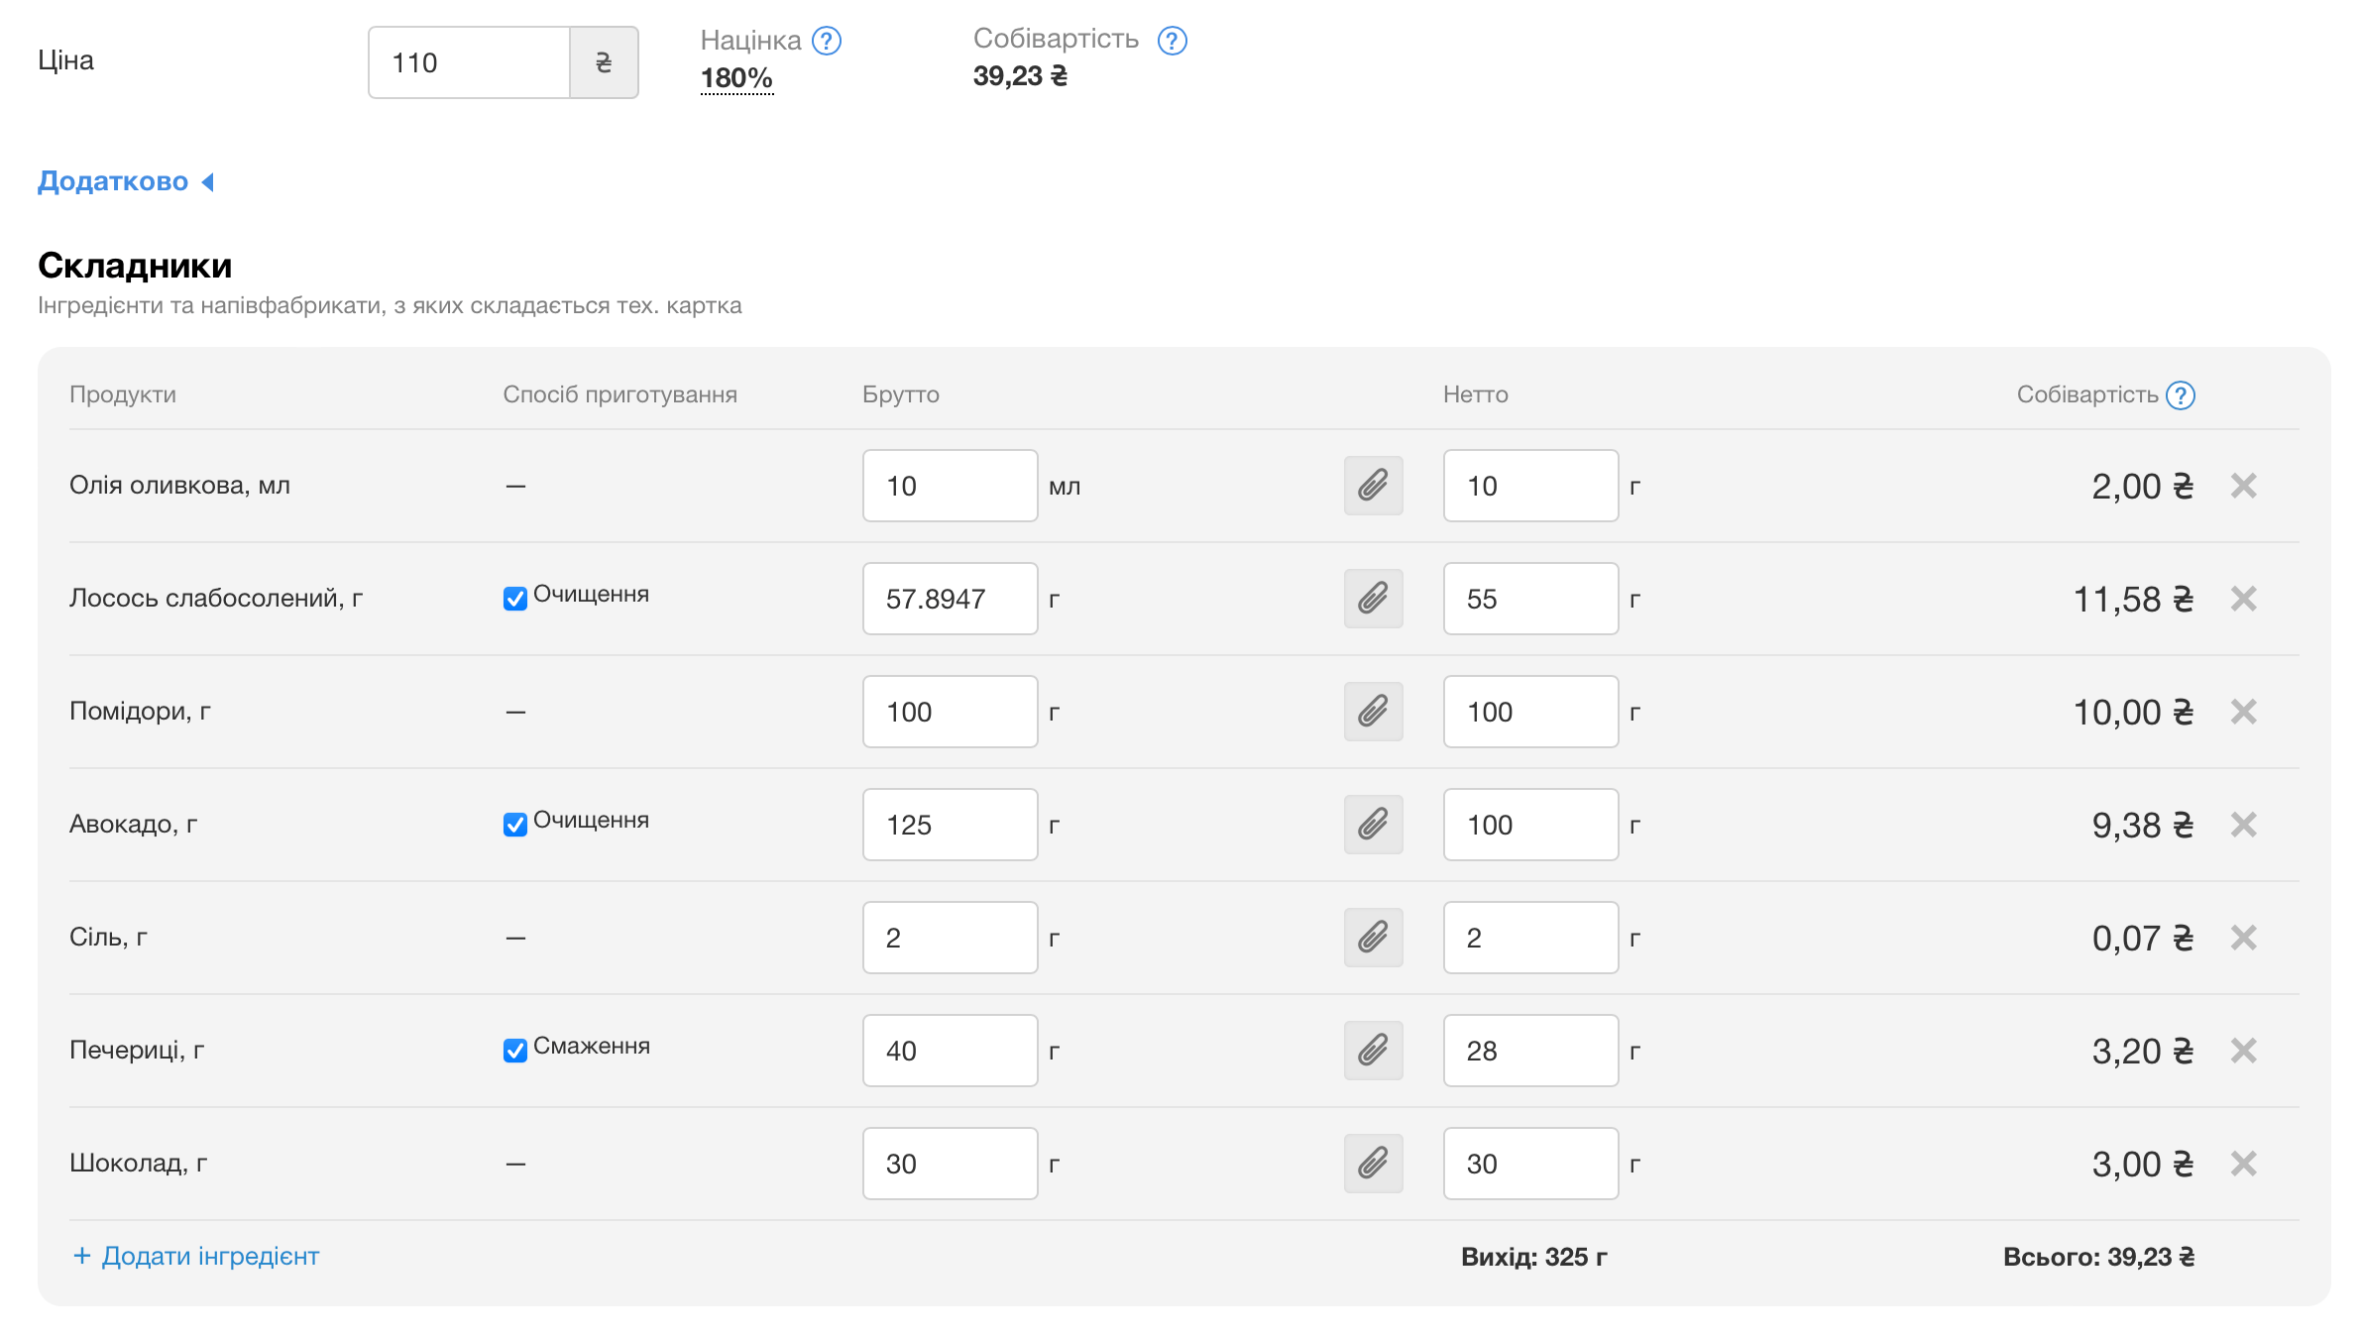The width and height of the screenshot is (2361, 1338).
Task: Click paperclip icon in Шоколад row
Action: [1373, 1164]
